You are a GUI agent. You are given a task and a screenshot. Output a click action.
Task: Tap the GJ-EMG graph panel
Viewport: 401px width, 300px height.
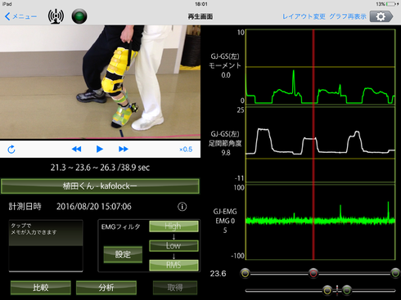[x=321, y=222]
